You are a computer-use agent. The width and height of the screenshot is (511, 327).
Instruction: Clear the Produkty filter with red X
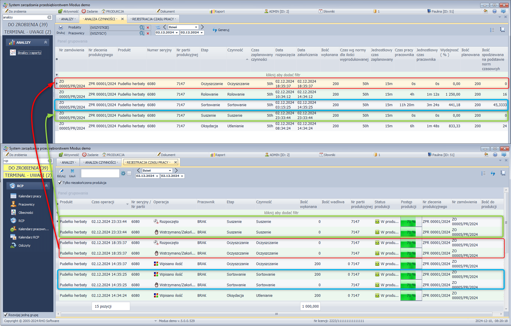pyautogui.click(x=148, y=28)
